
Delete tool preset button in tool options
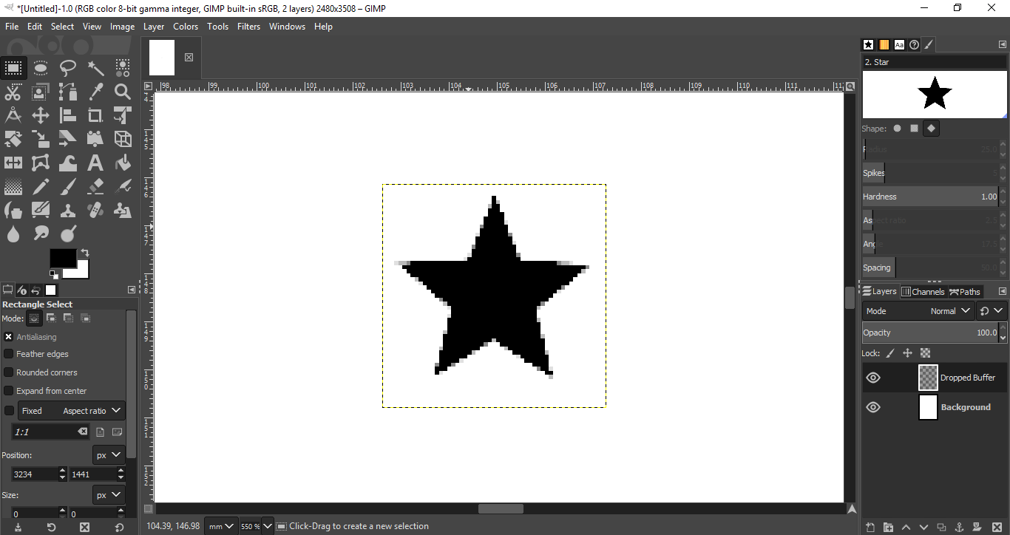point(84,527)
